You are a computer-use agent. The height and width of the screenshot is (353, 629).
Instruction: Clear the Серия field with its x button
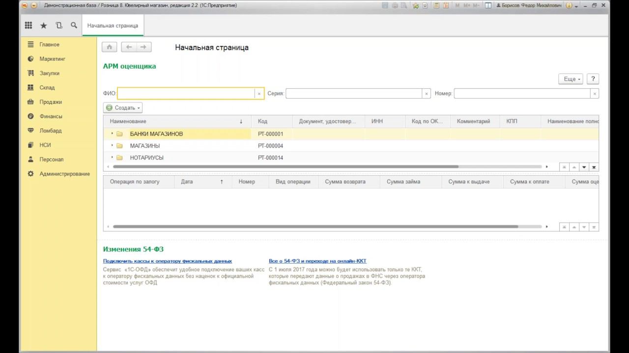pos(427,94)
